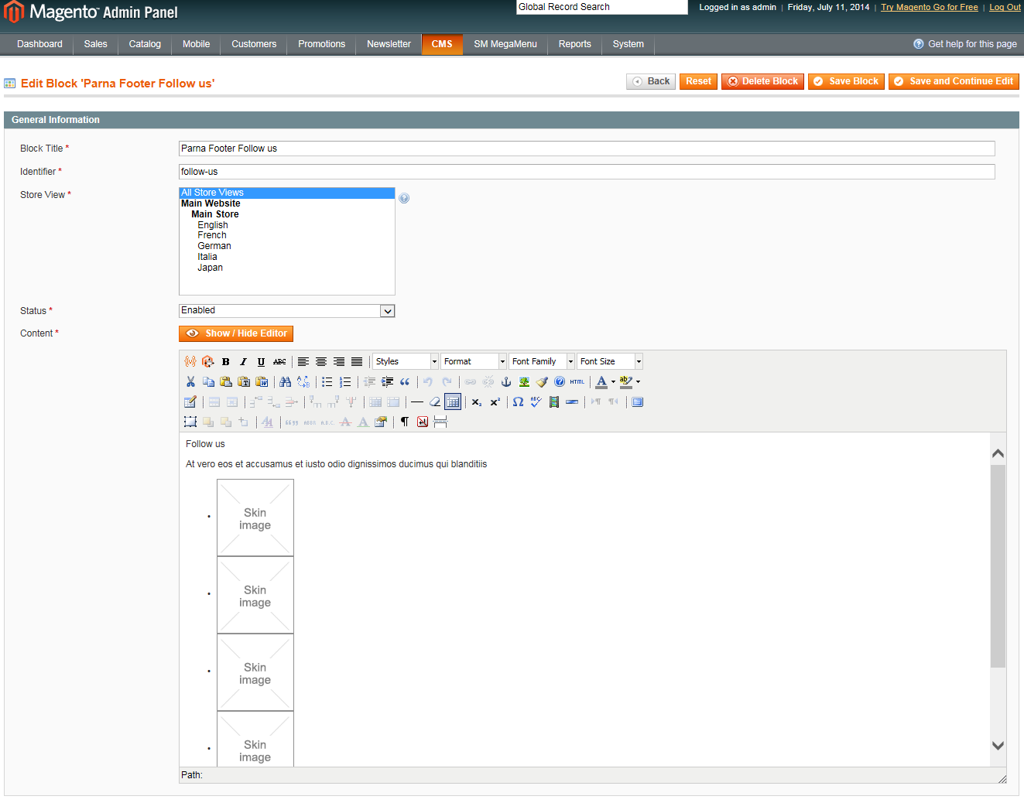Open the CMS menu
The image size is (1024, 803).
pos(442,44)
